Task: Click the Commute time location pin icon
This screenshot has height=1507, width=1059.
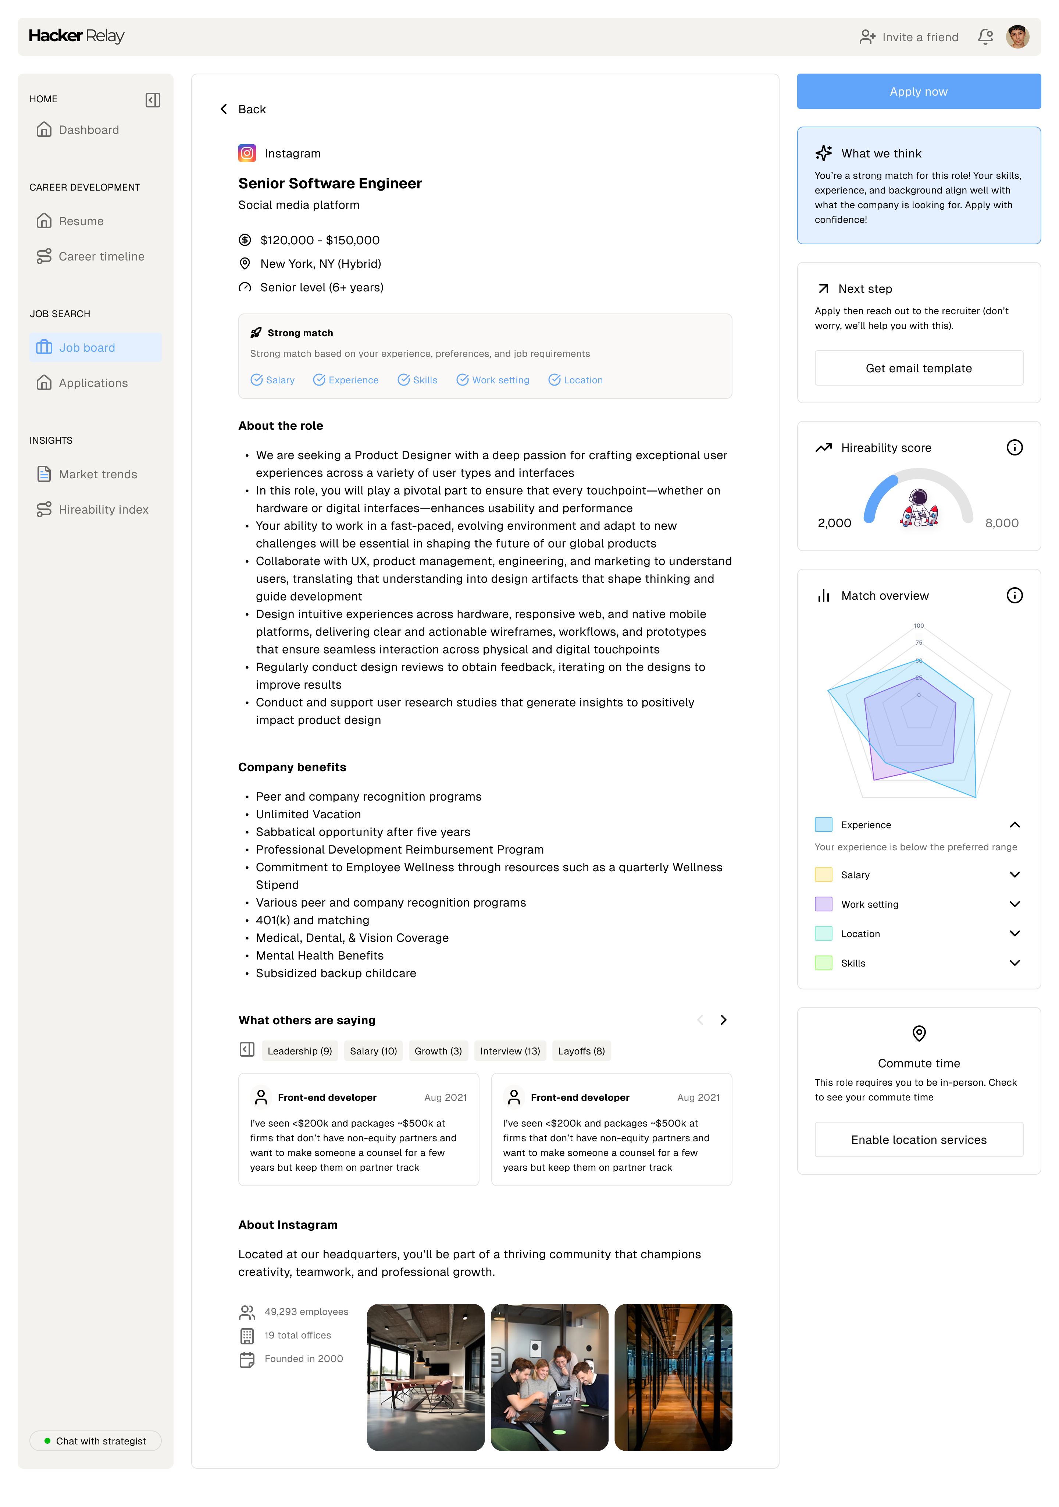Action: click(x=919, y=1033)
